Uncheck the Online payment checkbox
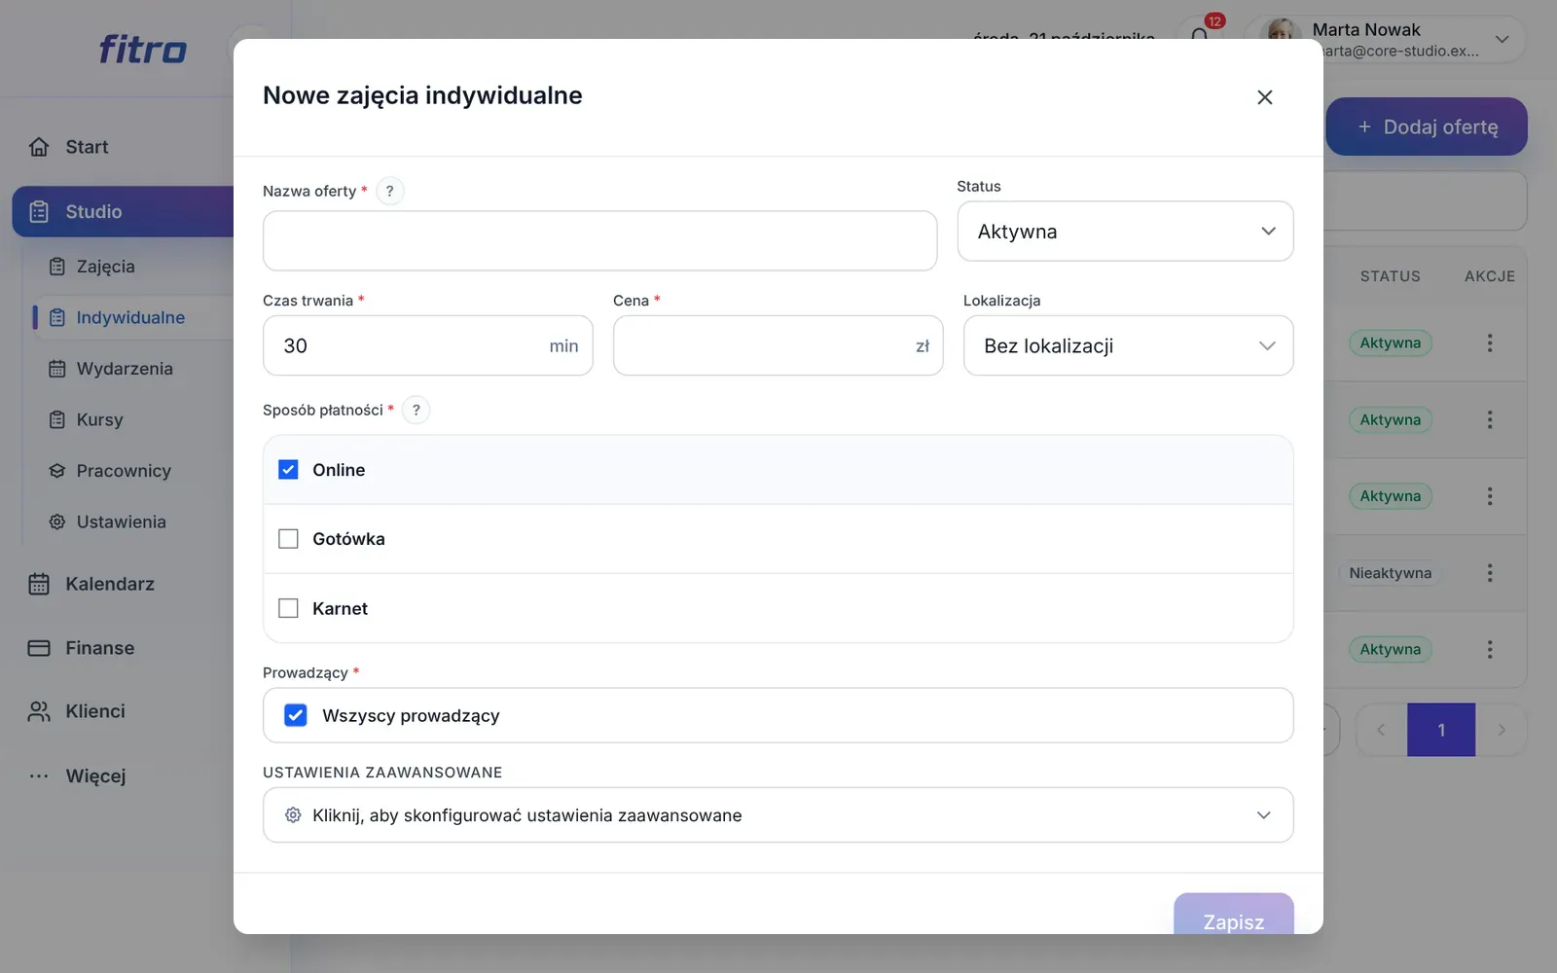 pyautogui.click(x=288, y=470)
